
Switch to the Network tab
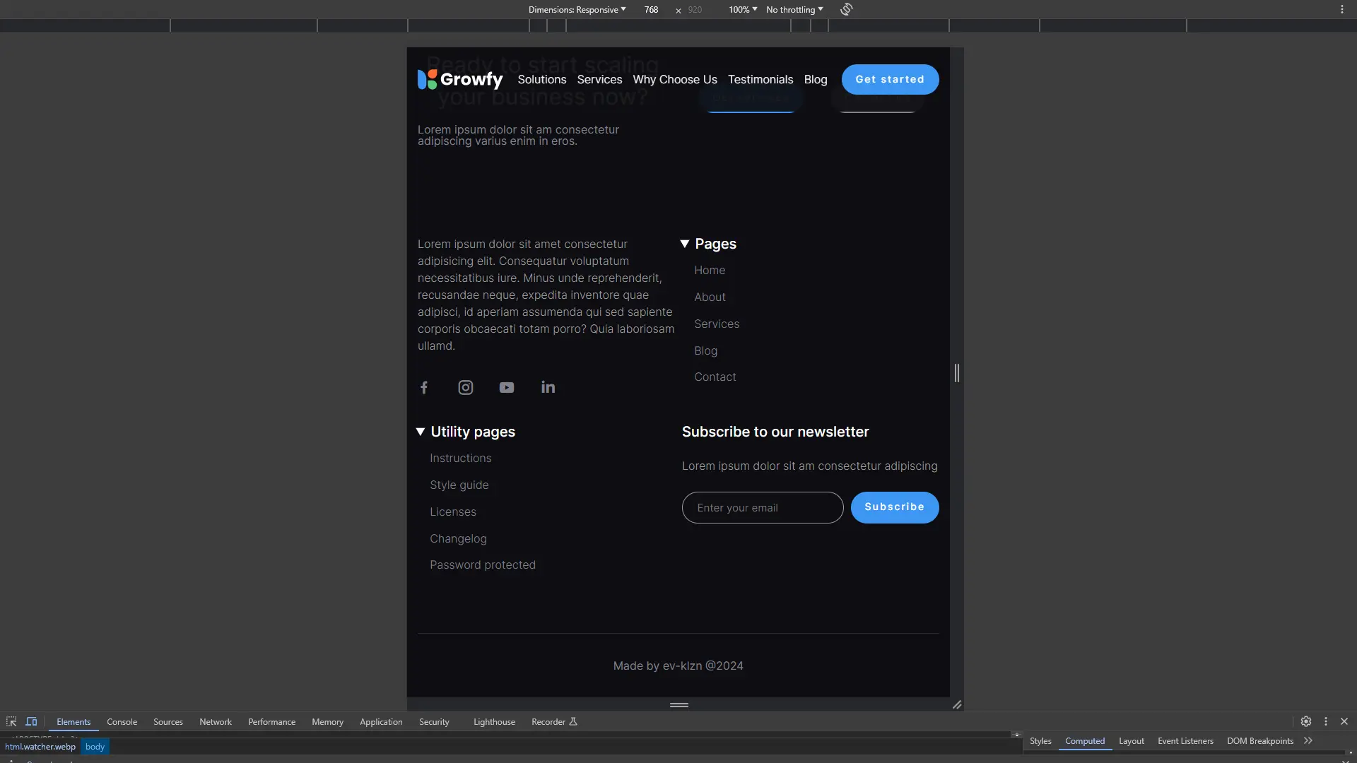coord(216,721)
